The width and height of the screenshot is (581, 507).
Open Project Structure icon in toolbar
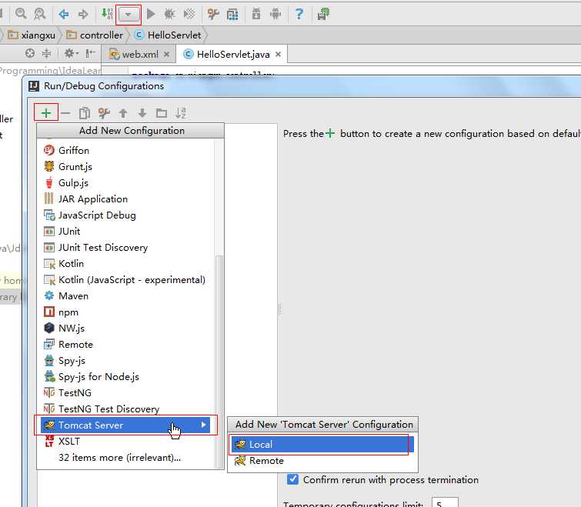point(232,15)
